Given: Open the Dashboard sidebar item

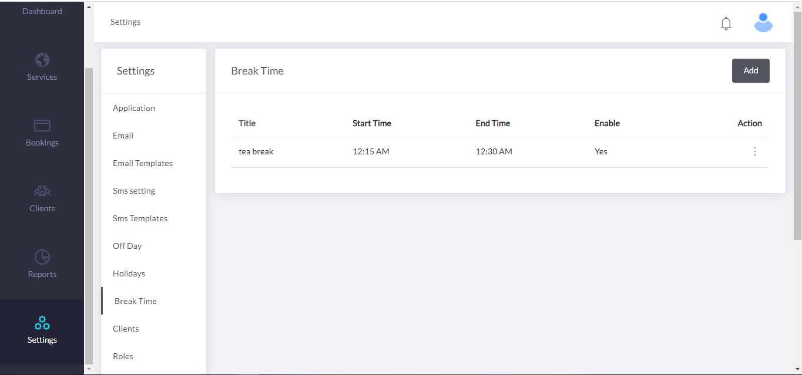Looking at the screenshot, I should (x=42, y=11).
